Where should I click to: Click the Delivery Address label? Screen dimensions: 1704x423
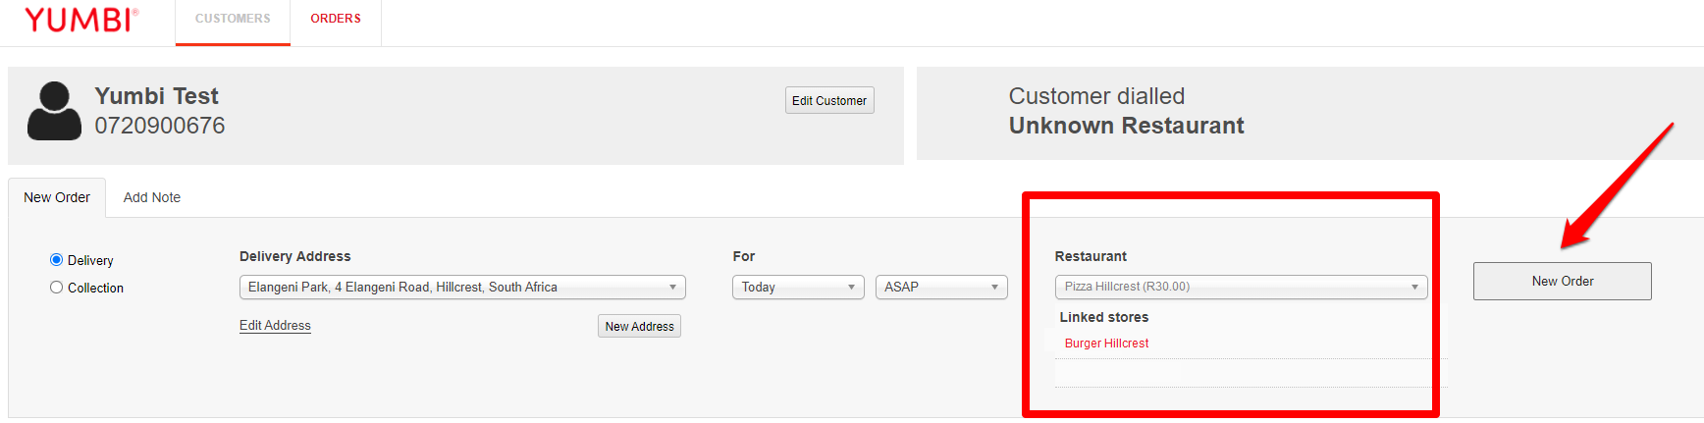tap(294, 256)
